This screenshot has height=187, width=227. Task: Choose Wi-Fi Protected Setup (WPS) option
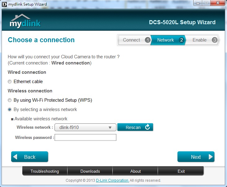[x=10, y=100]
